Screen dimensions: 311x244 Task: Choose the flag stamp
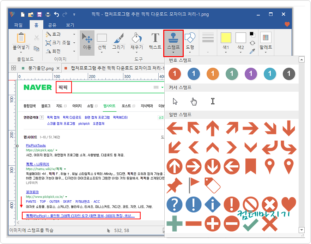coord(194,185)
